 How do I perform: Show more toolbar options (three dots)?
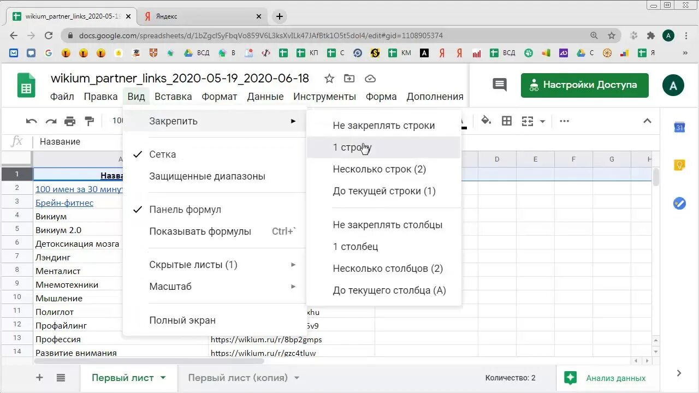tap(564, 121)
